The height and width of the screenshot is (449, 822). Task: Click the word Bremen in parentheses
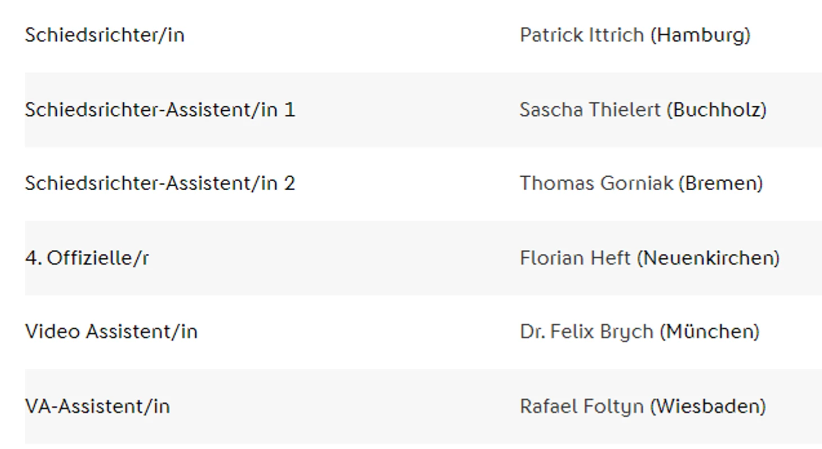(721, 183)
